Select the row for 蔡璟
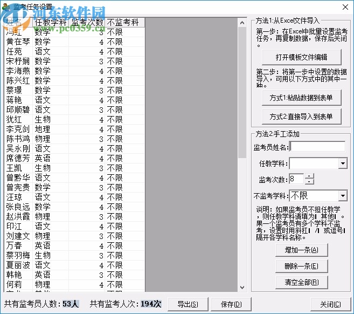The image size is (354, 314). (x=74, y=91)
